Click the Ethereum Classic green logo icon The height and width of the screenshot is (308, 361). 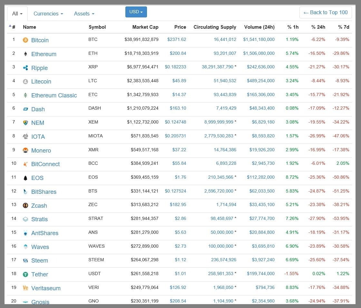[x=25, y=95]
